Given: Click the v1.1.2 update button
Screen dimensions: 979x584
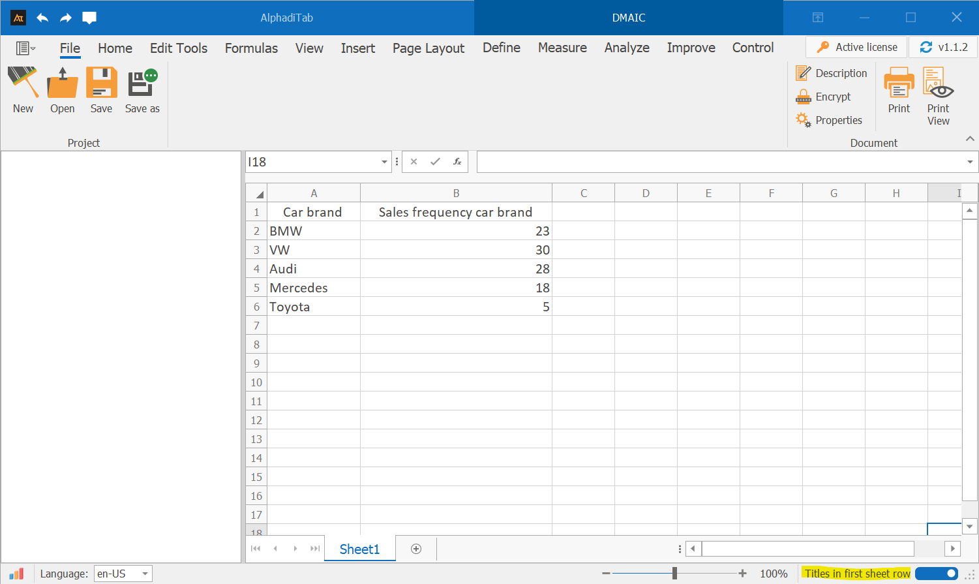Looking at the screenshot, I should pyautogui.click(x=943, y=47).
